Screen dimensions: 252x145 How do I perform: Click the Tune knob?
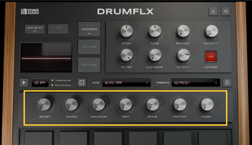pos(155,31)
